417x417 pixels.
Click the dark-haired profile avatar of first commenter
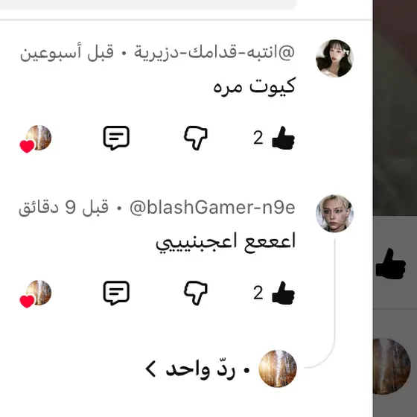(334, 58)
